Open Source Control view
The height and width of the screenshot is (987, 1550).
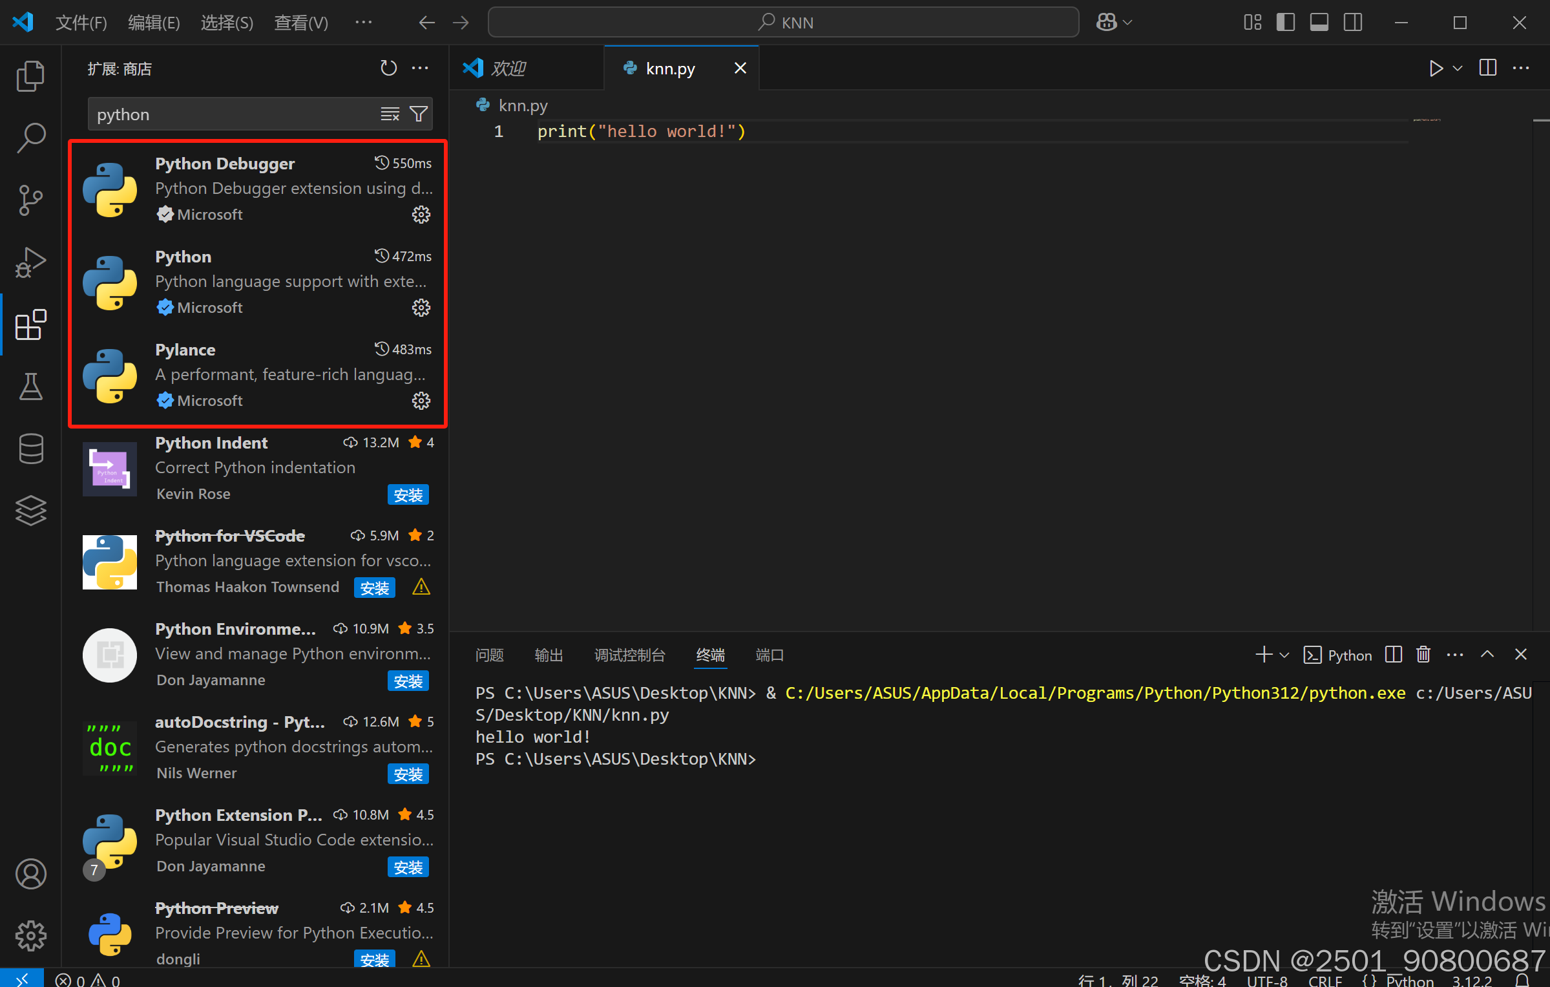30,200
